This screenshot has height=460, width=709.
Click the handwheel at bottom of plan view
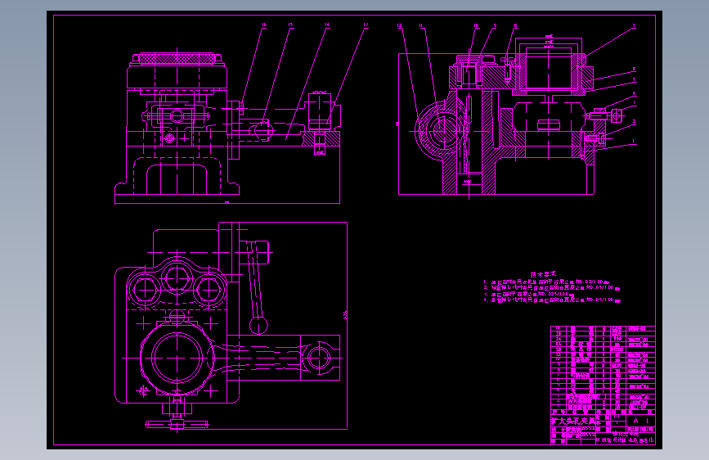pos(177,424)
